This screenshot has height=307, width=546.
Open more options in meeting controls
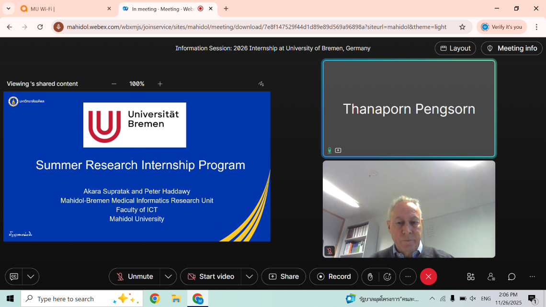point(408,277)
